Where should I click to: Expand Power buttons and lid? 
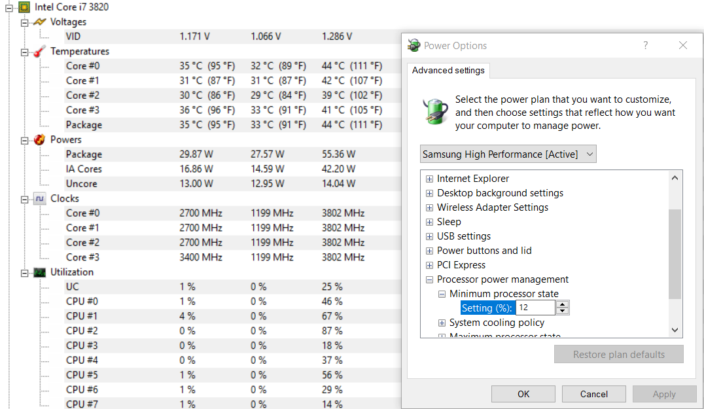point(429,251)
